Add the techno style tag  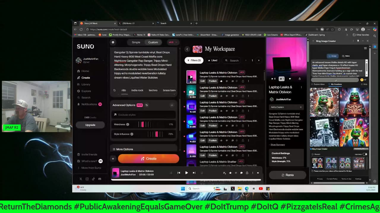coord(153,90)
